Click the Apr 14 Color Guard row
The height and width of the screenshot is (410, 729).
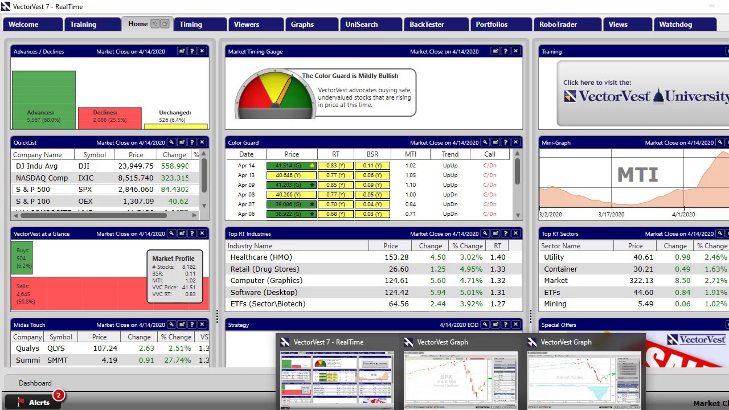pos(370,166)
